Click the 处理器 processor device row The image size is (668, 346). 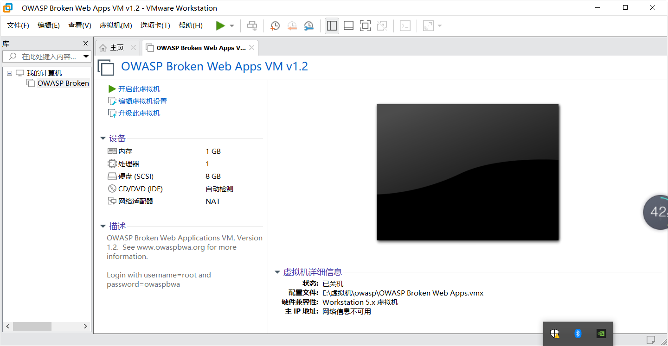coord(185,164)
